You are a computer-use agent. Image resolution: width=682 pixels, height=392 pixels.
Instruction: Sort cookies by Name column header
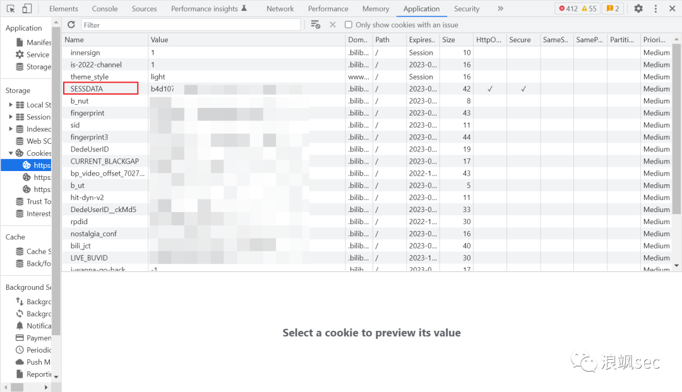105,40
